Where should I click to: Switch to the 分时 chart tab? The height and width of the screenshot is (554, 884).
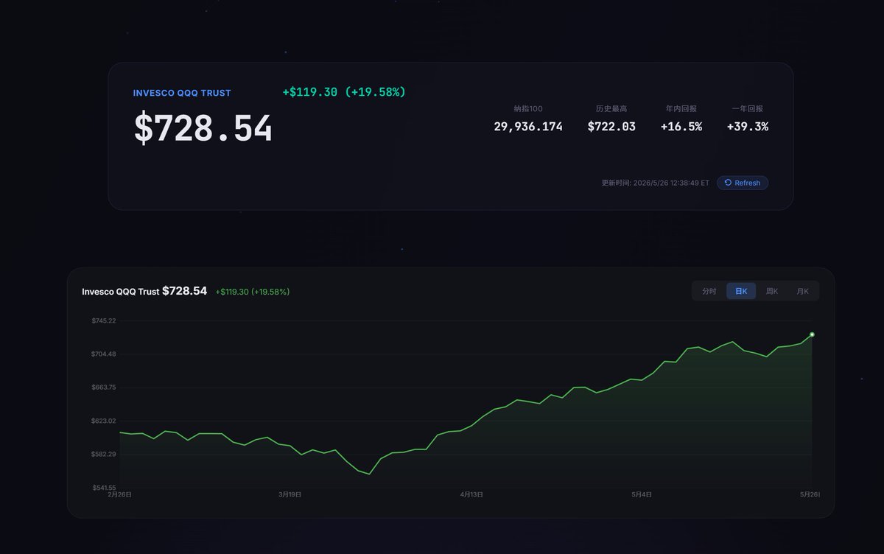[x=709, y=291]
